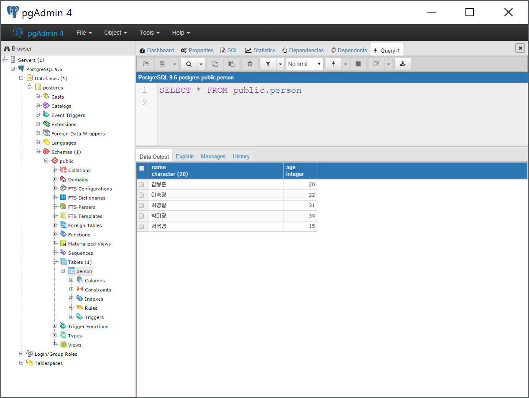Close the panel with the X button

[520, 48]
